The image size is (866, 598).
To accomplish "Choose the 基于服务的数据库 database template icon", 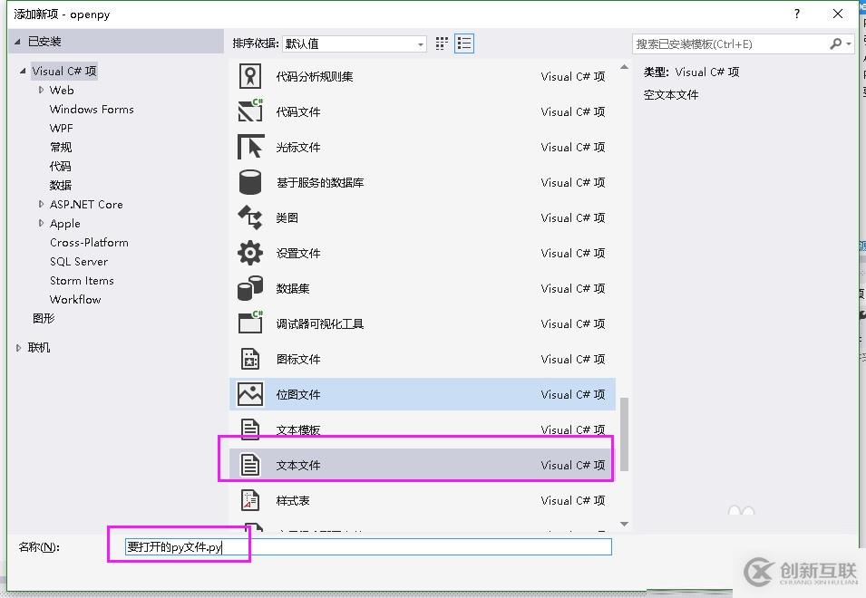I will coord(248,181).
